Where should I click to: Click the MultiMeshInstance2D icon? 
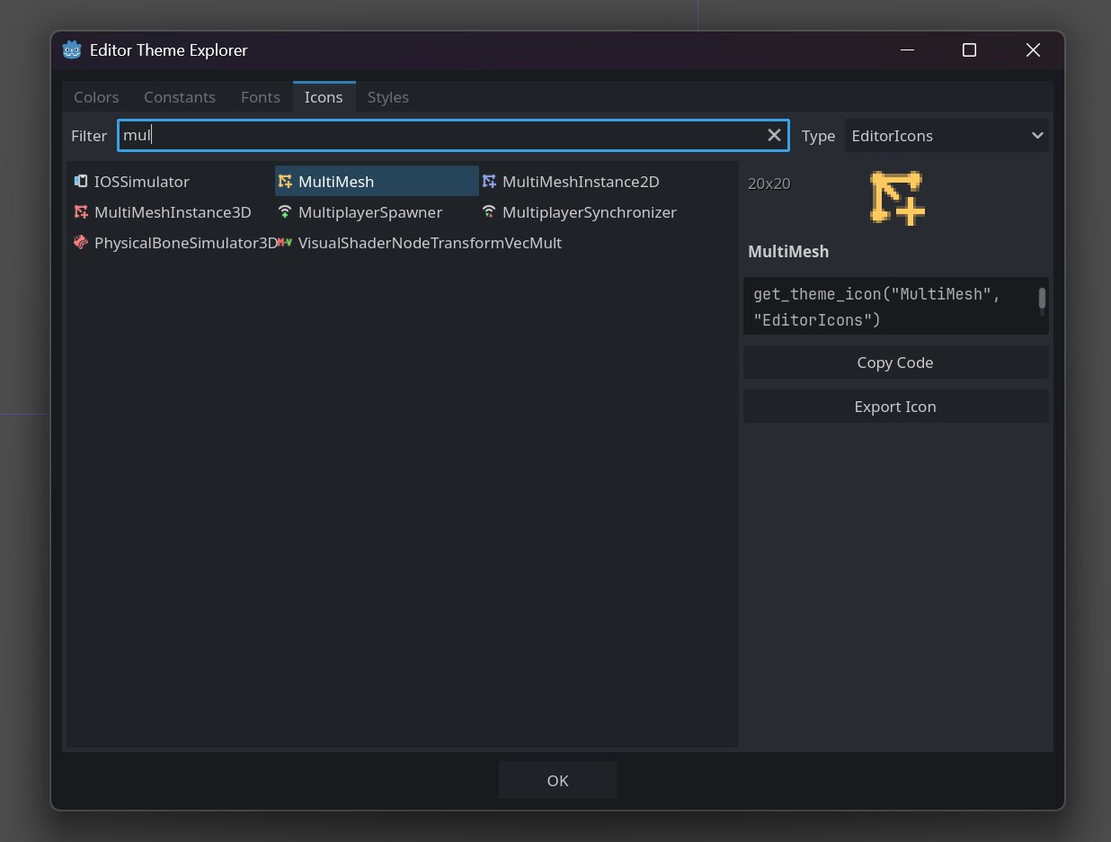click(x=489, y=182)
